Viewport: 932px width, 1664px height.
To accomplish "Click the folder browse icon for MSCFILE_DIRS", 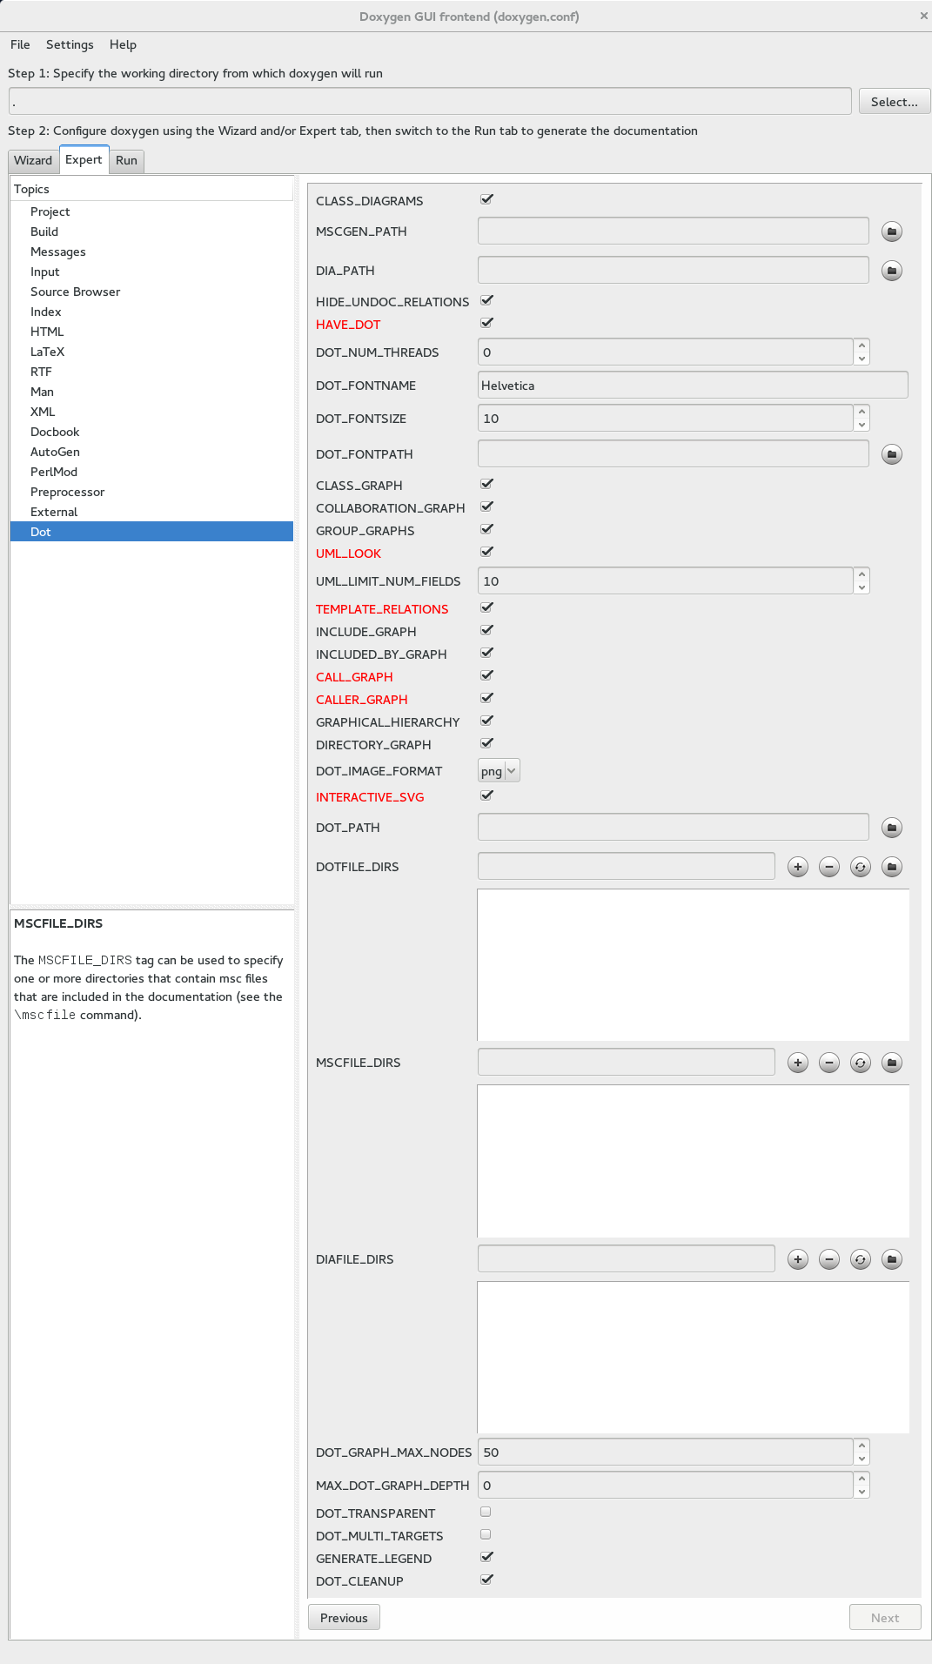I will pyautogui.click(x=891, y=1063).
